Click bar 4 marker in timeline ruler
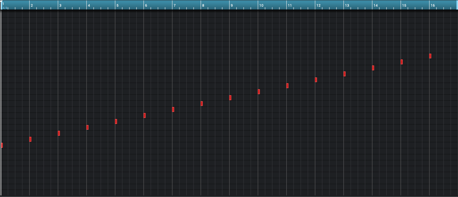The width and height of the screenshot is (458, 197). click(89, 5)
